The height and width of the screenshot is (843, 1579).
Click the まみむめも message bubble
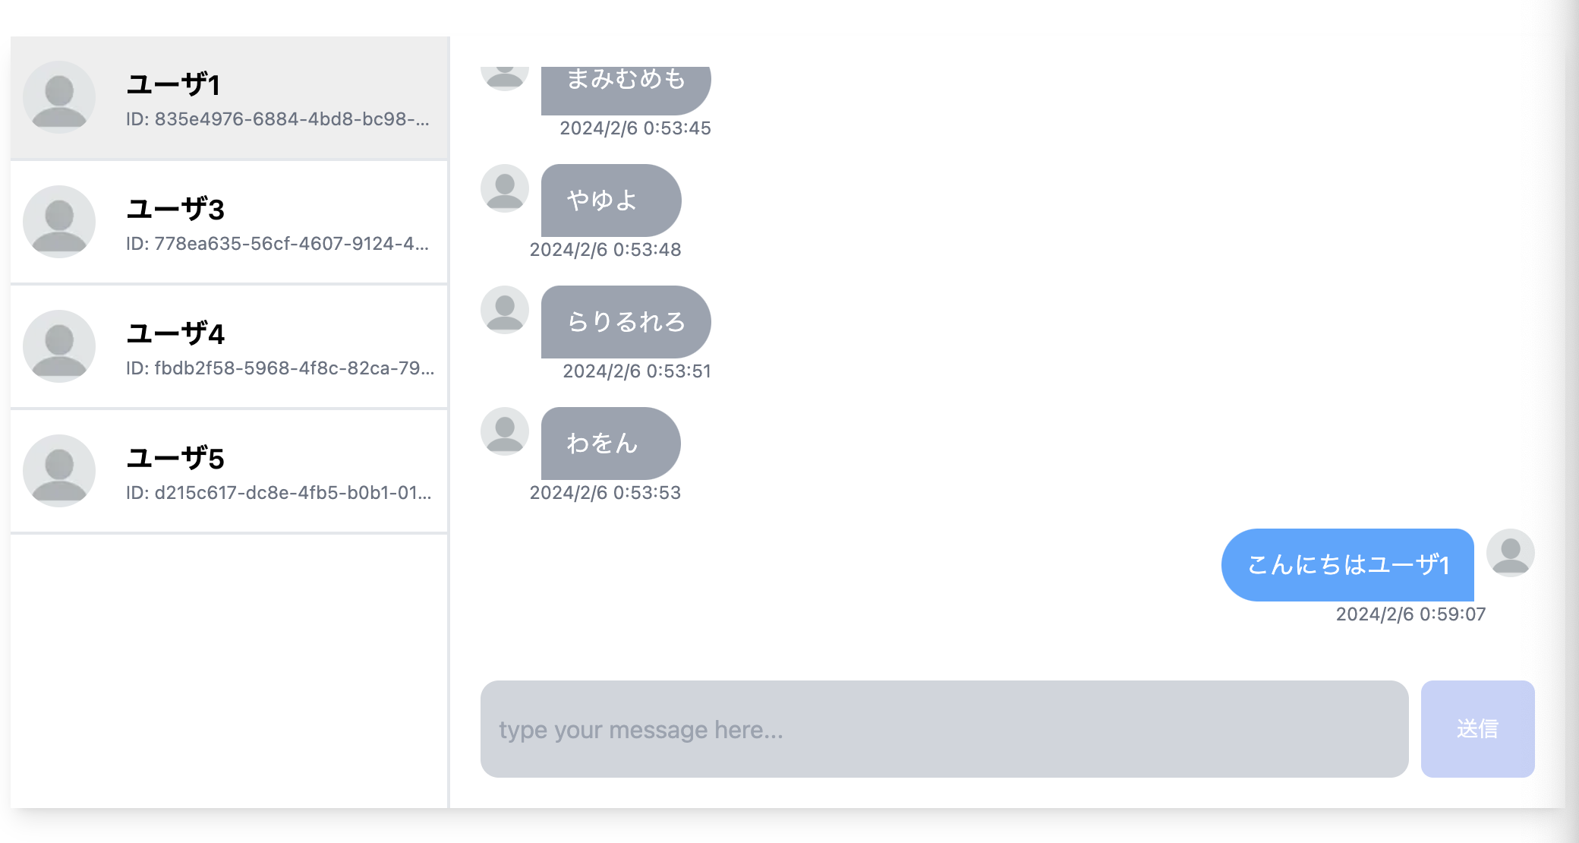click(626, 85)
